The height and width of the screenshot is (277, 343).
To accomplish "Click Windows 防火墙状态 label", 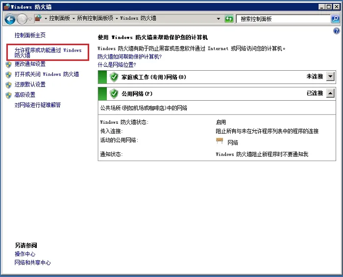I will (124, 122).
